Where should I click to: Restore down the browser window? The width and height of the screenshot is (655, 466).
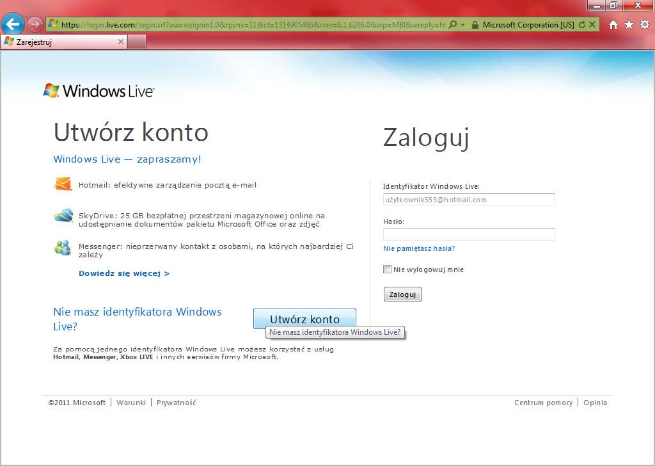pos(613,5)
